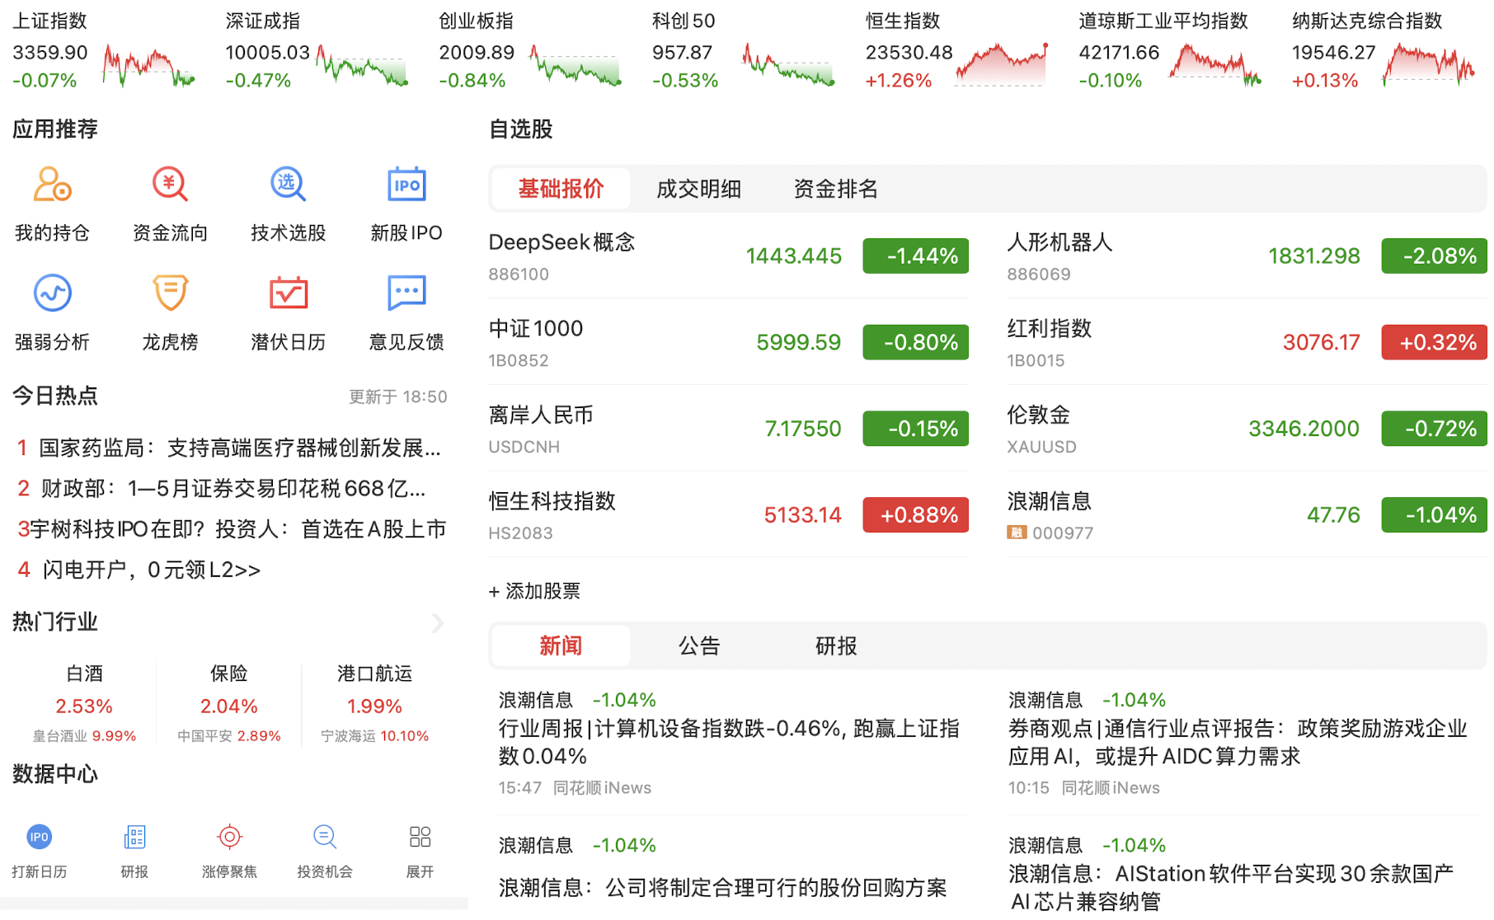Screen dimensions: 1494x920
Task: Click the +0.32% change badge
Action: point(1434,342)
